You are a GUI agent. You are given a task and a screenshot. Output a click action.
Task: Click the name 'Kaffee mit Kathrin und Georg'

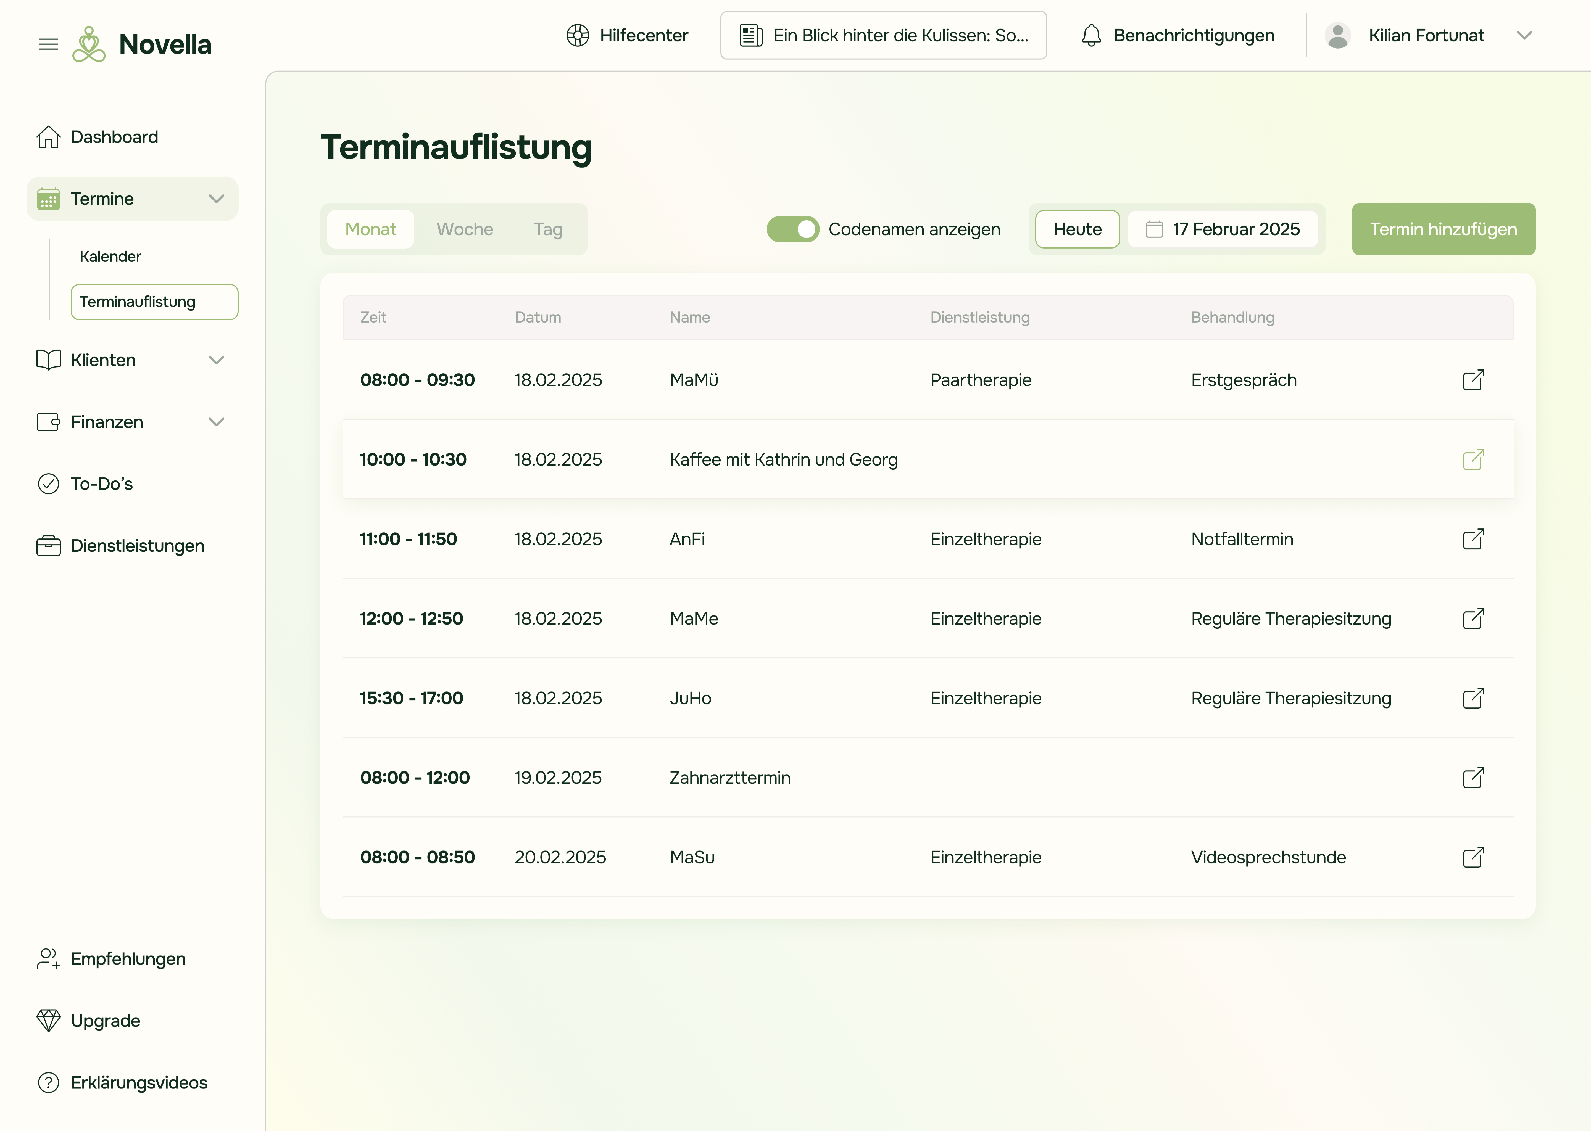[x=784, y=460]
